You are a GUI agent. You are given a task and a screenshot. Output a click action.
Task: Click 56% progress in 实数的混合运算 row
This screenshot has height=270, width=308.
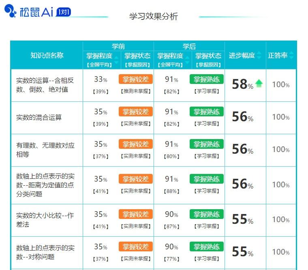point(242,116)
